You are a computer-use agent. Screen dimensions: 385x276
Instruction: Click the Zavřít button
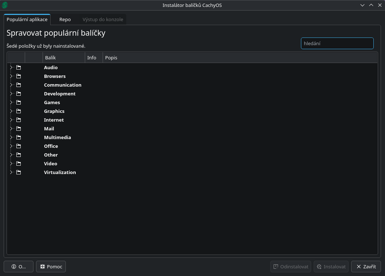pyautogui.click(x=366, y=267)
